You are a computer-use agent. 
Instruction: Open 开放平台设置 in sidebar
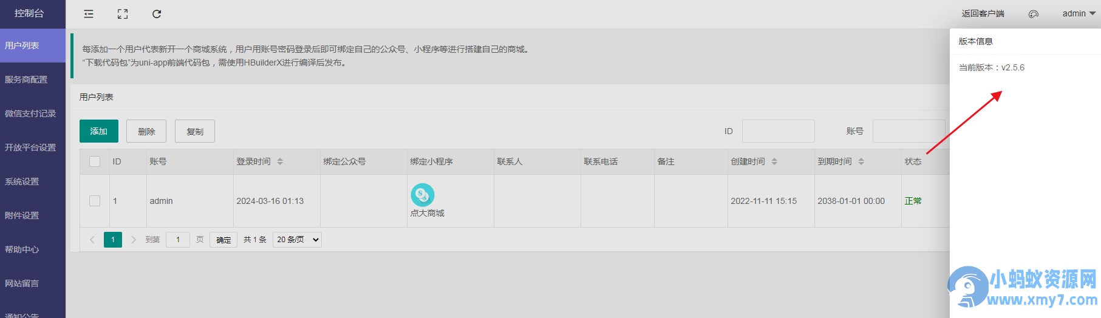click(33, 147)
